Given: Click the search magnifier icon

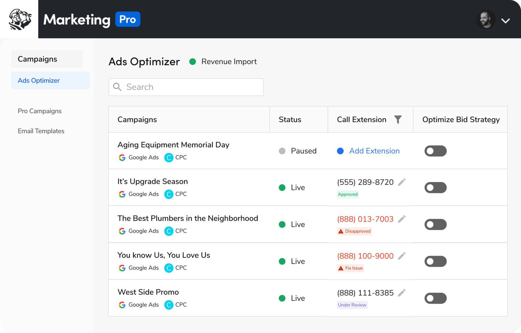Looking at the screenshot, I should (x=117, y=87).
